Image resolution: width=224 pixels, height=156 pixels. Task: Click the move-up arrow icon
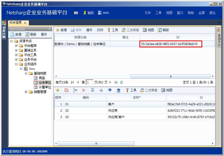click(101, 90)
